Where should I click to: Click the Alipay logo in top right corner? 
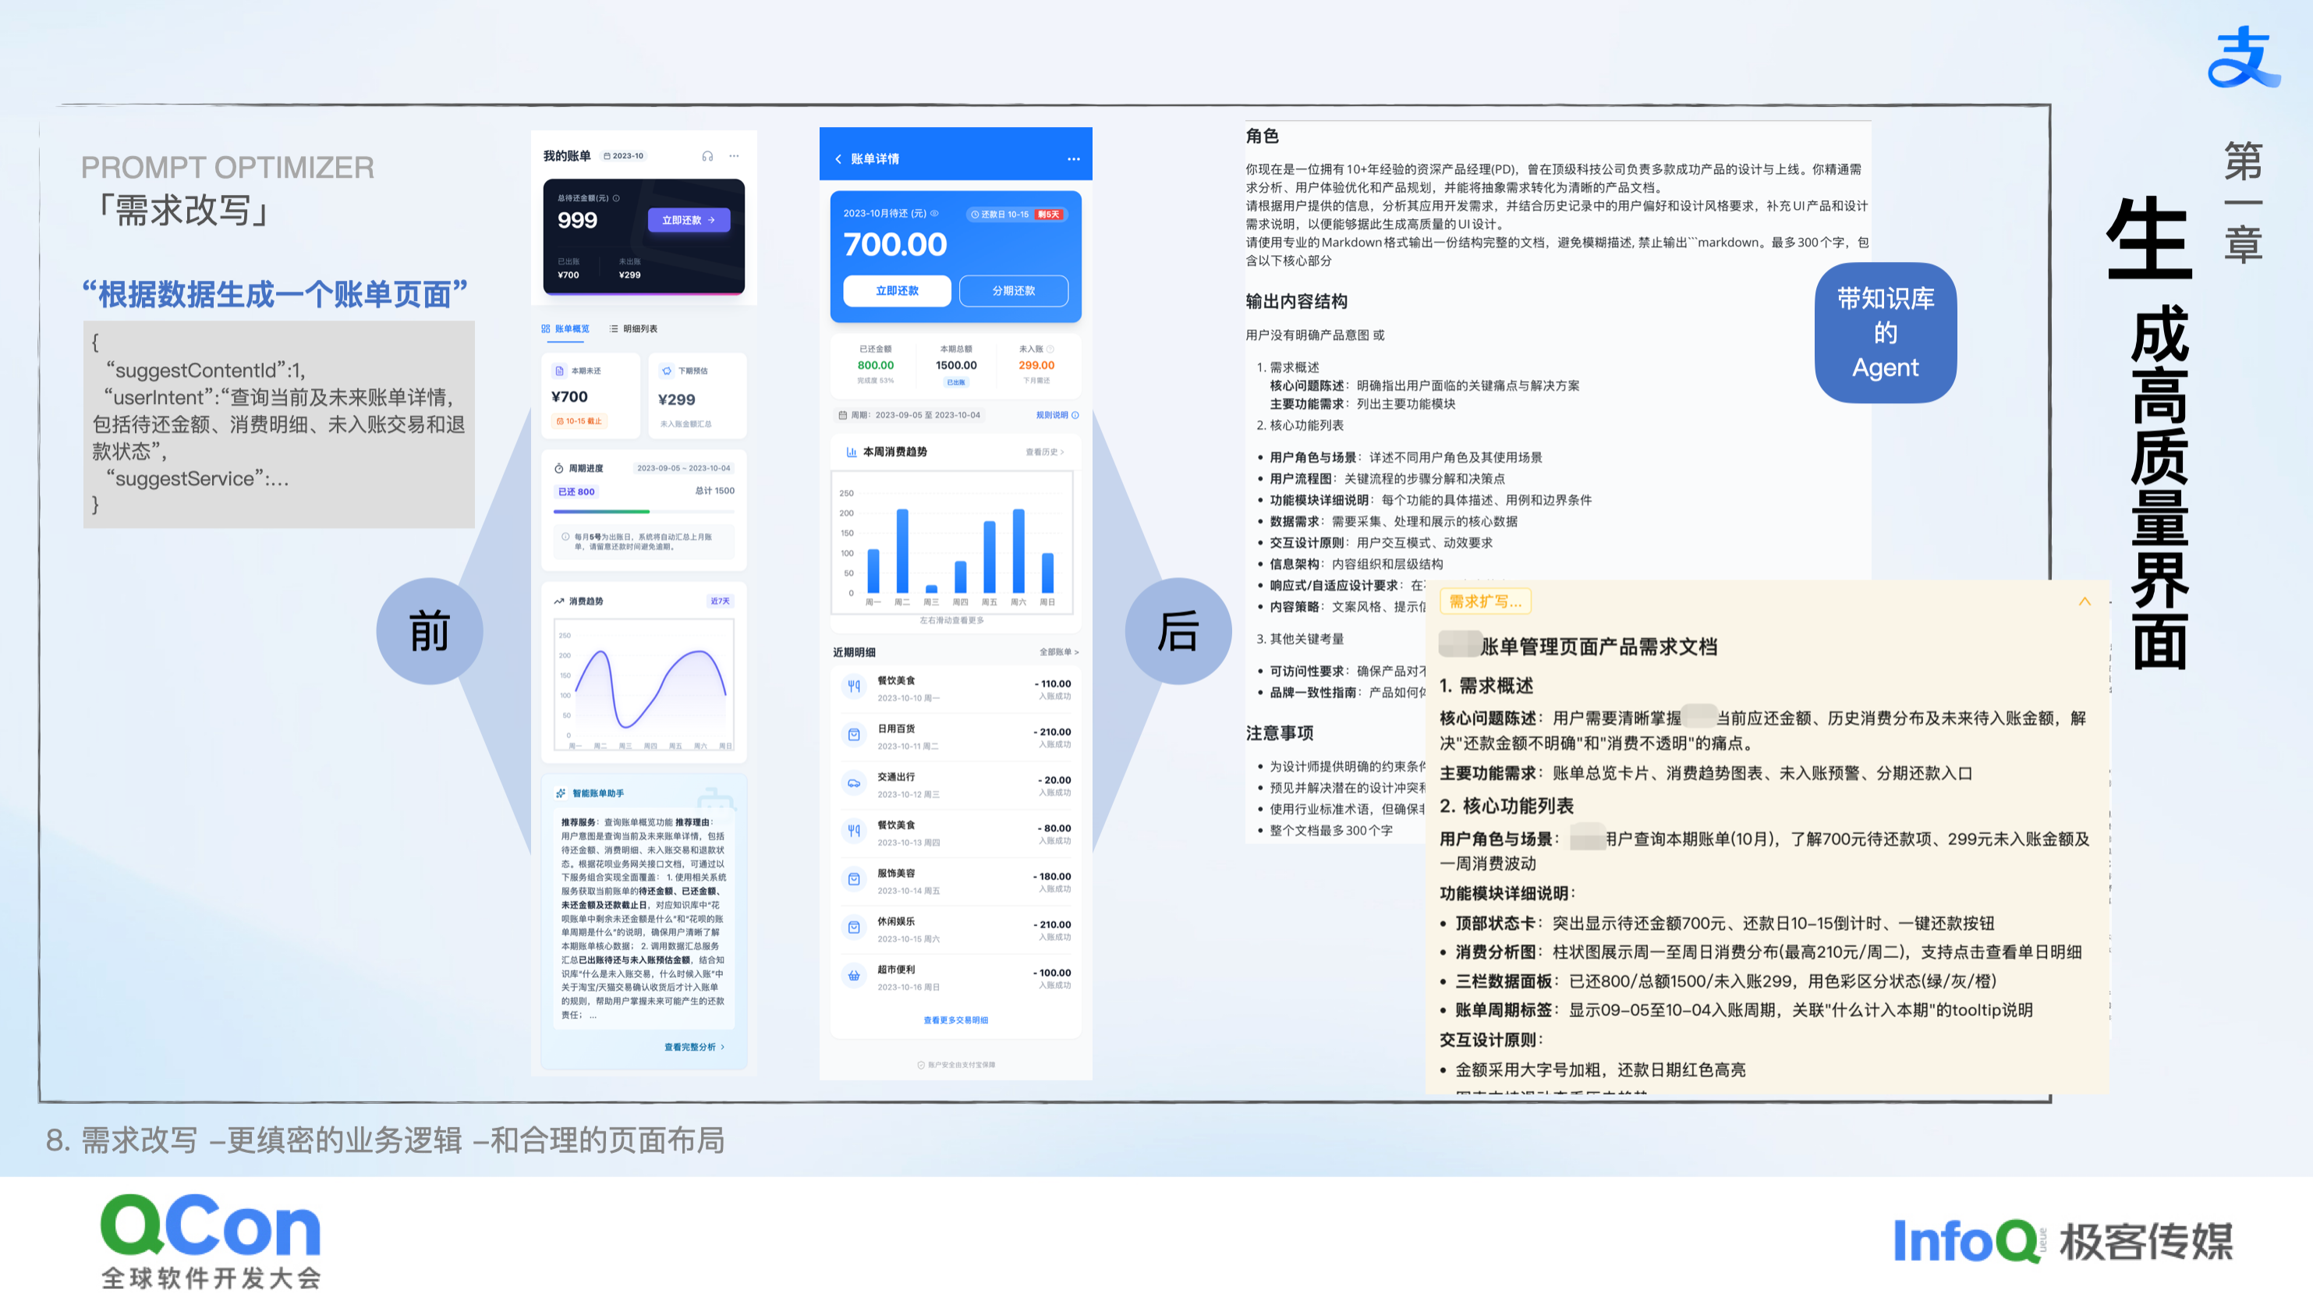(x=2243, y=57)
